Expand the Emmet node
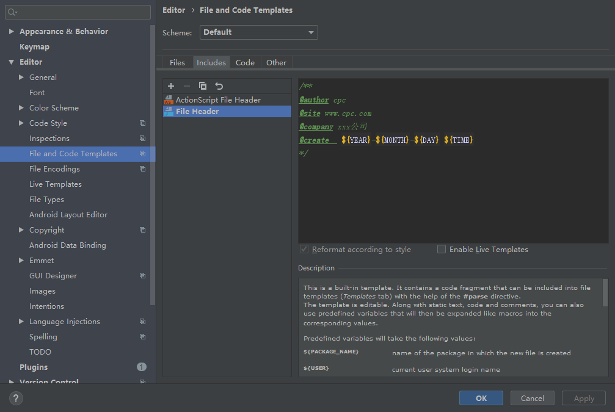Screen dimensions: 615x412 point(21,261)
